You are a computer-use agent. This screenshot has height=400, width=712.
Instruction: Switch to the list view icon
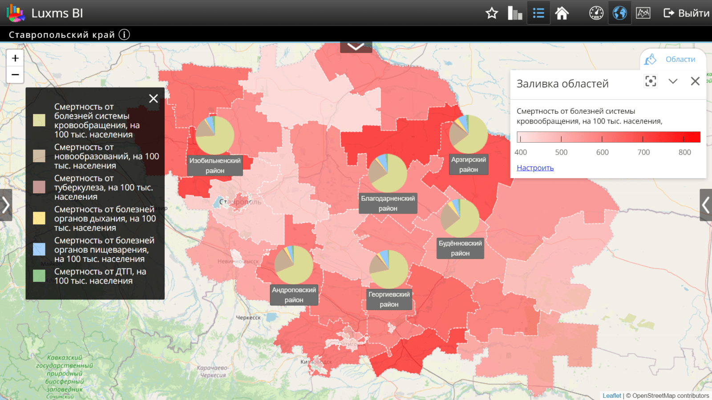[538, 13]
